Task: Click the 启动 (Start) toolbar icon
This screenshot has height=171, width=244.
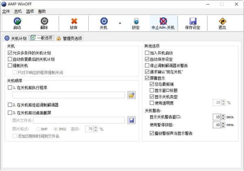Action: point(17,21)
